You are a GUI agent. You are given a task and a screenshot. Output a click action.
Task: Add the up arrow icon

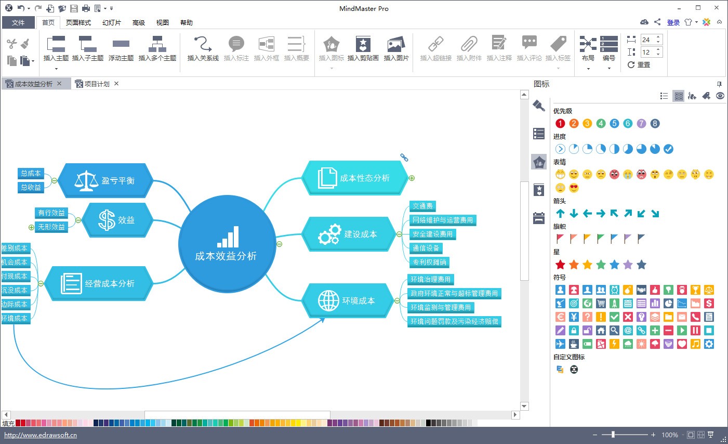(560, 213)
